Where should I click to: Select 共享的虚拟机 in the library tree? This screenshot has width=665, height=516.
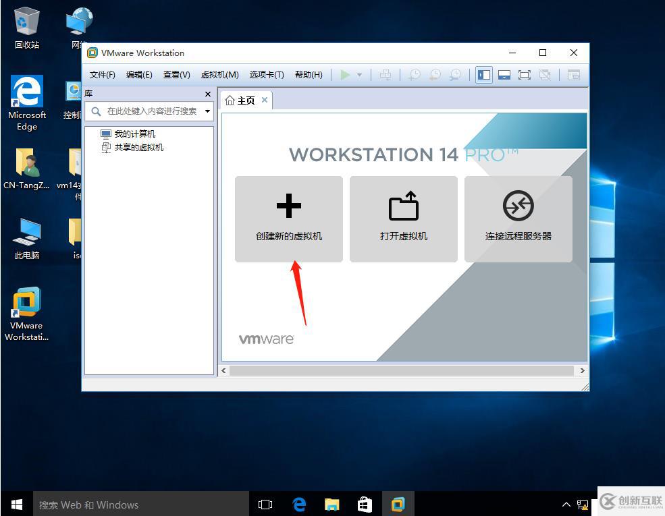pos(138,148)
